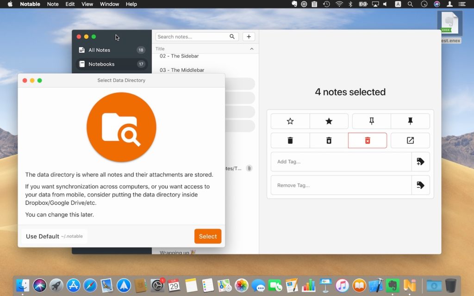Viewport: 474px width, 296px height.
Task: Click the remove tag icon button
Action: point(420,185)
